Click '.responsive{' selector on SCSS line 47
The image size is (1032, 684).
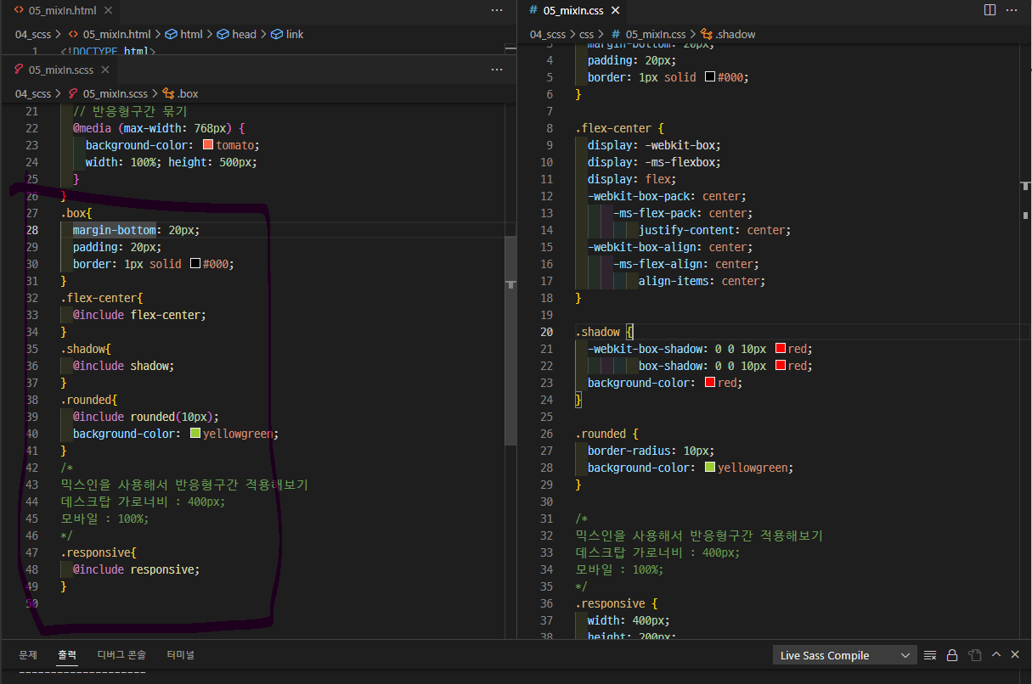coord(98,552)
